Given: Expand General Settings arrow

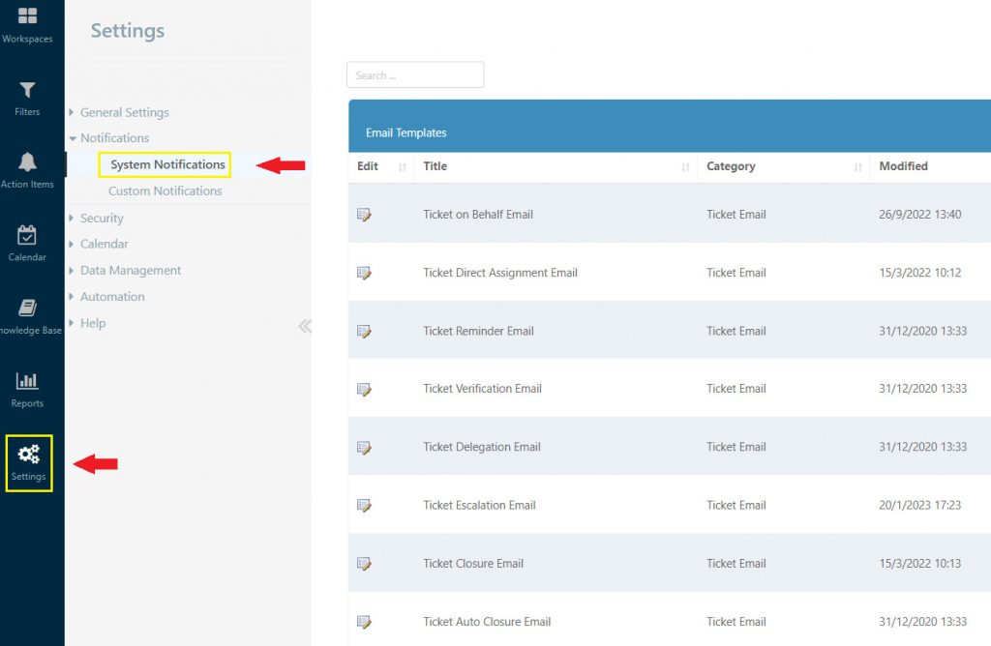Looking at the screenshot, I should point(71,112).
